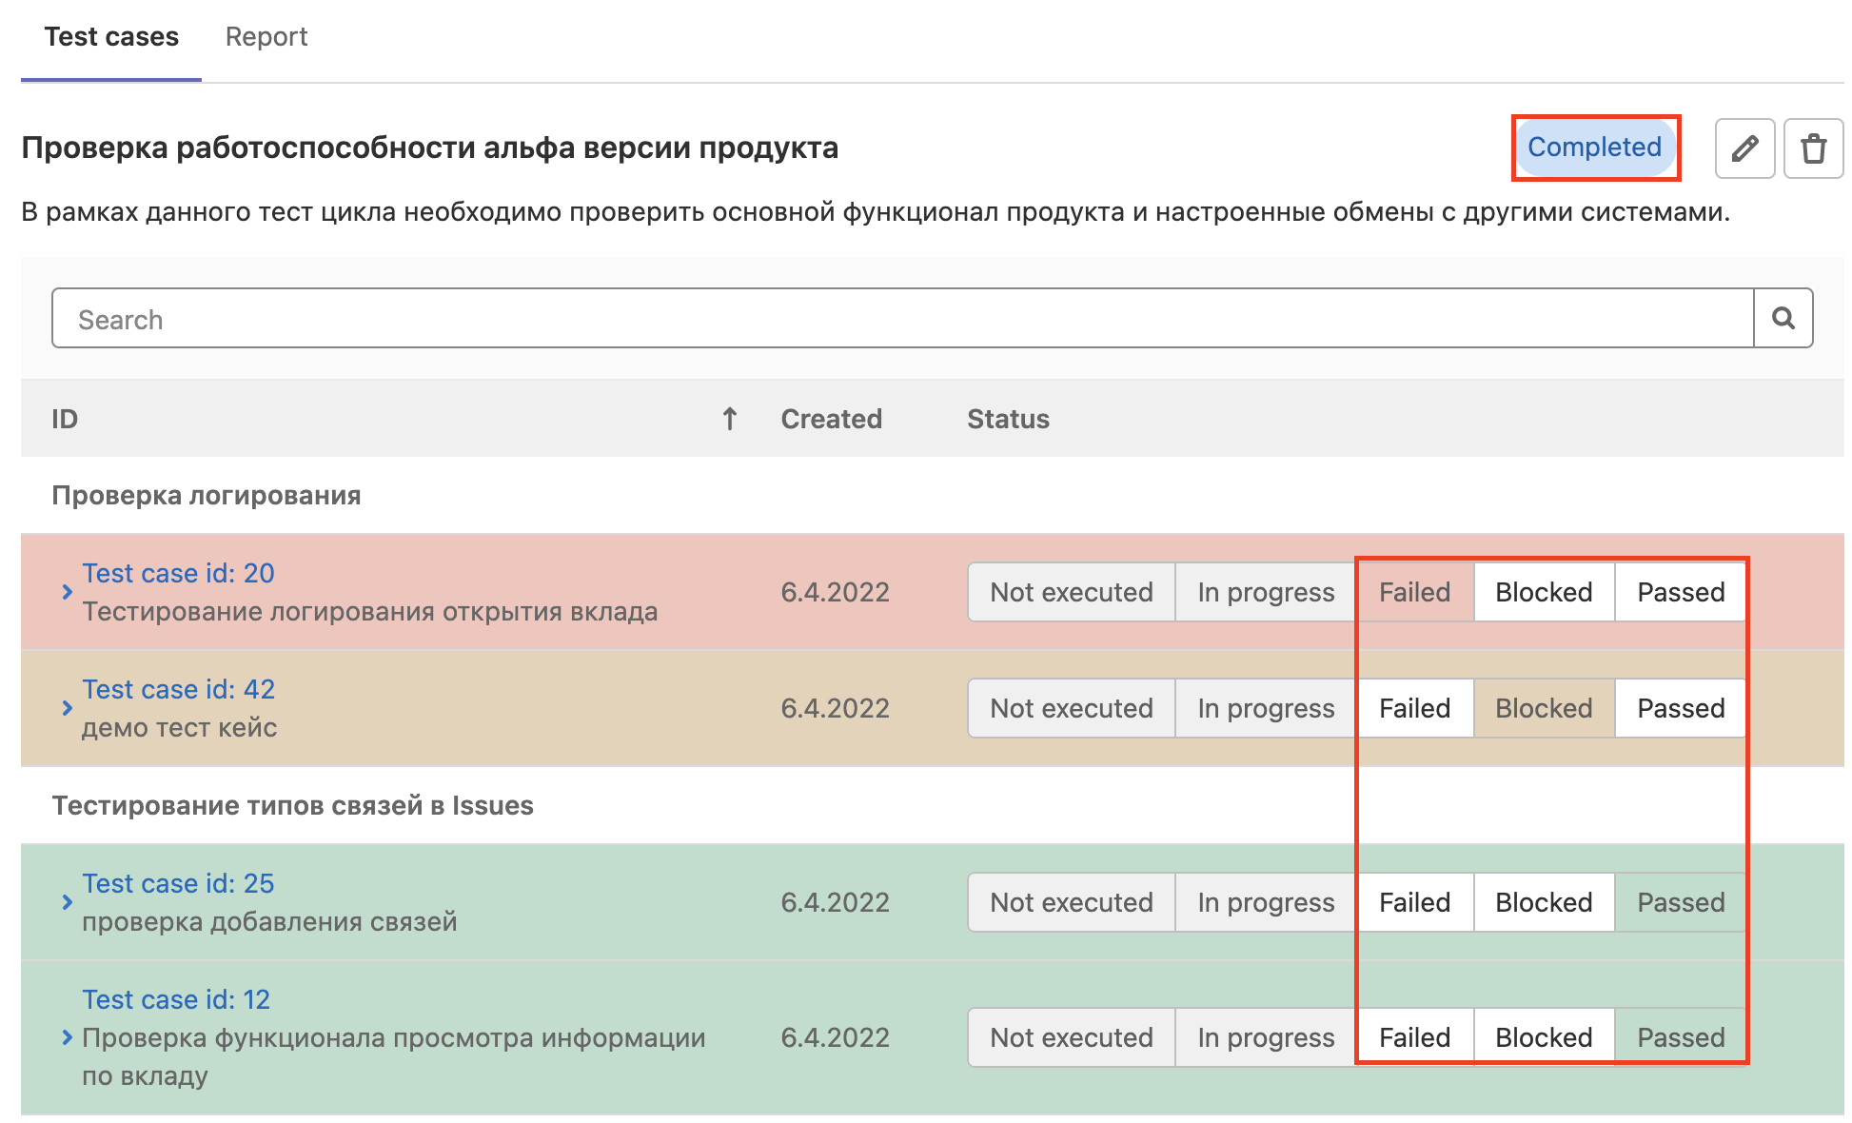The height and width of the screenshot is (1123, 1852).
Task: Set test case 20 to In progress
Action: click(1265, 592)
